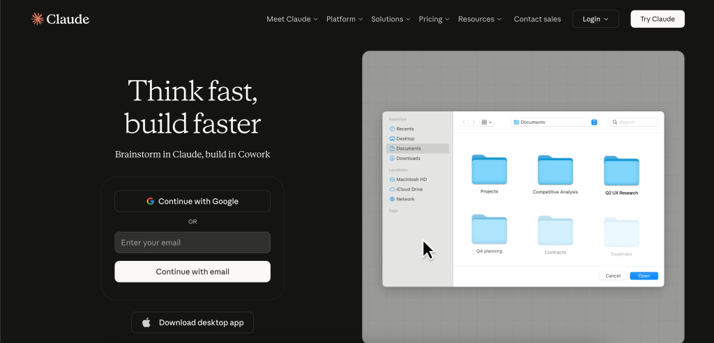
Task: Click the search magnifier icon in dialog
Action: (615, 122)
